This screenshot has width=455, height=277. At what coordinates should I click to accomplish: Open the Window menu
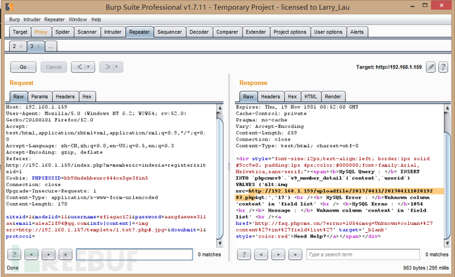coord(78,19)
